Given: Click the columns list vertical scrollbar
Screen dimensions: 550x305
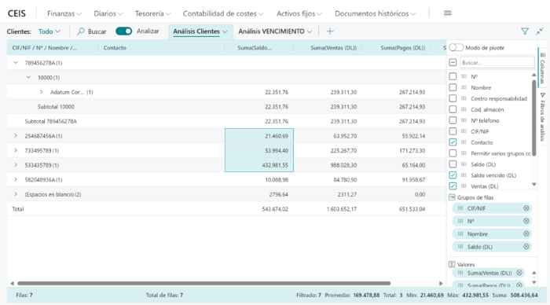Looking at the screenshot, I should coord(533,118).
